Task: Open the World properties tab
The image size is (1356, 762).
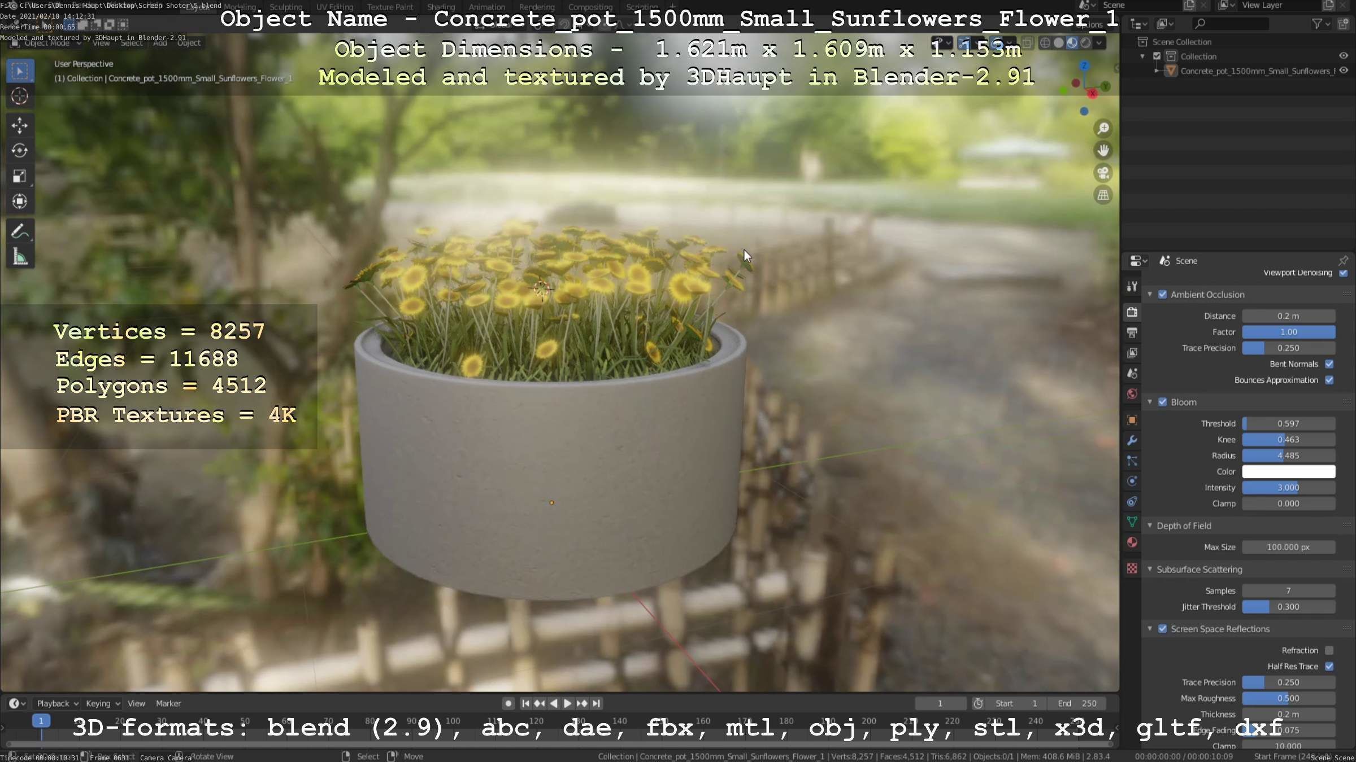Action: click(1132, 394)
